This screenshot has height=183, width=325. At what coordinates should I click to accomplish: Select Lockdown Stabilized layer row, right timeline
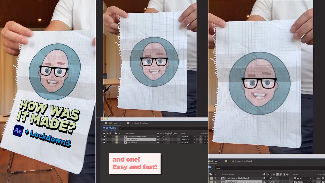coord(267,178)
